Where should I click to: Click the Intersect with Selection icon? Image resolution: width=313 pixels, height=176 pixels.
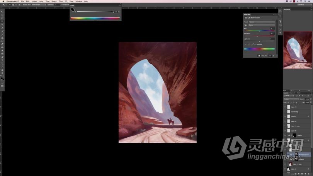pos(19,4)
